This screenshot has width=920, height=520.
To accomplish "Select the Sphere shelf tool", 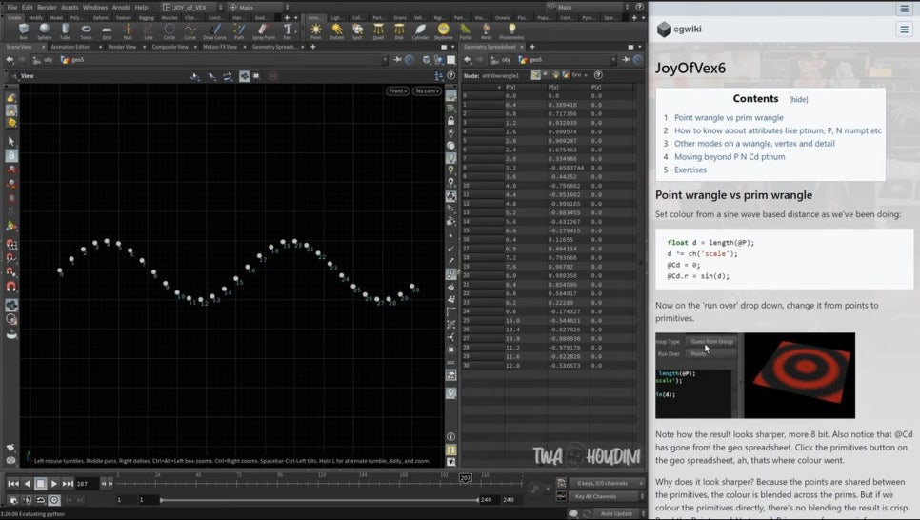I will click(x=45, y=31).
